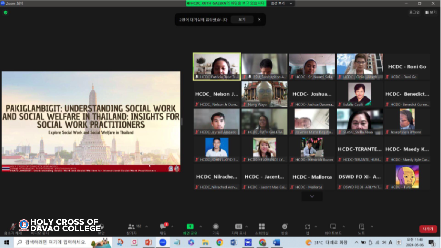Viewport: 441px width, 248px height.
Task: Select the HCDC - Roni Go tile
Action: (407, 67)
